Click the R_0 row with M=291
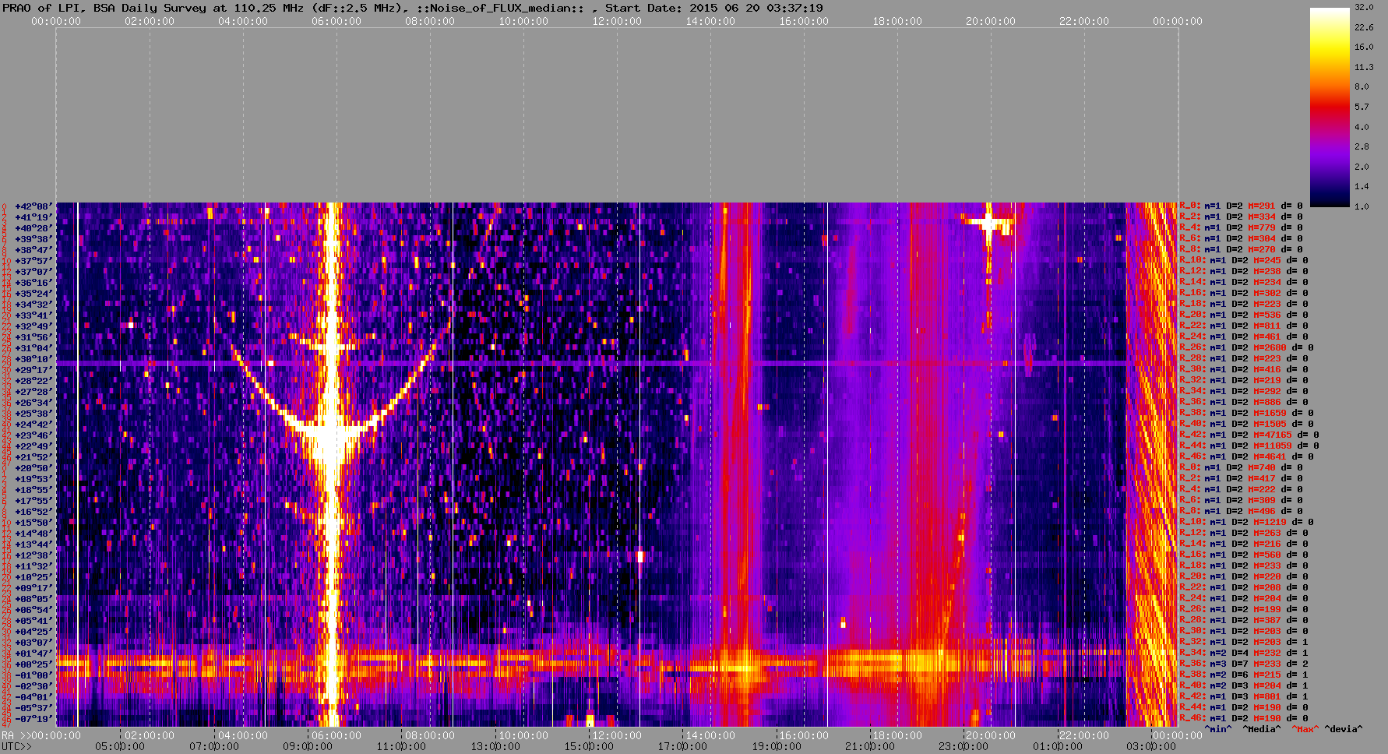Image resolution: width=1388 pixels, height=754 pixels. [1241, 206]
